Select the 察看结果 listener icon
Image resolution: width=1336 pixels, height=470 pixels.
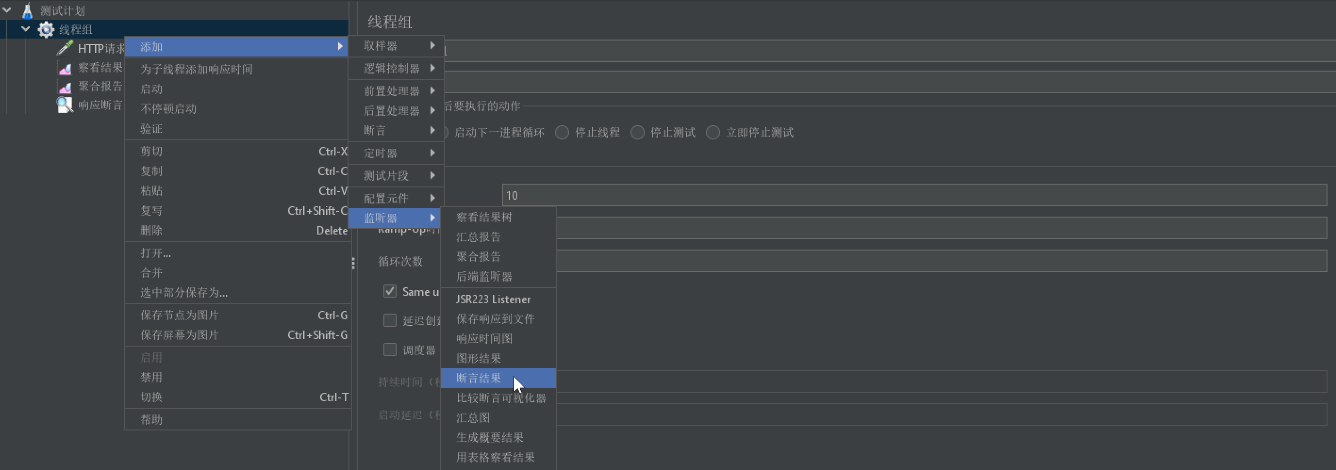pos(65,68)
